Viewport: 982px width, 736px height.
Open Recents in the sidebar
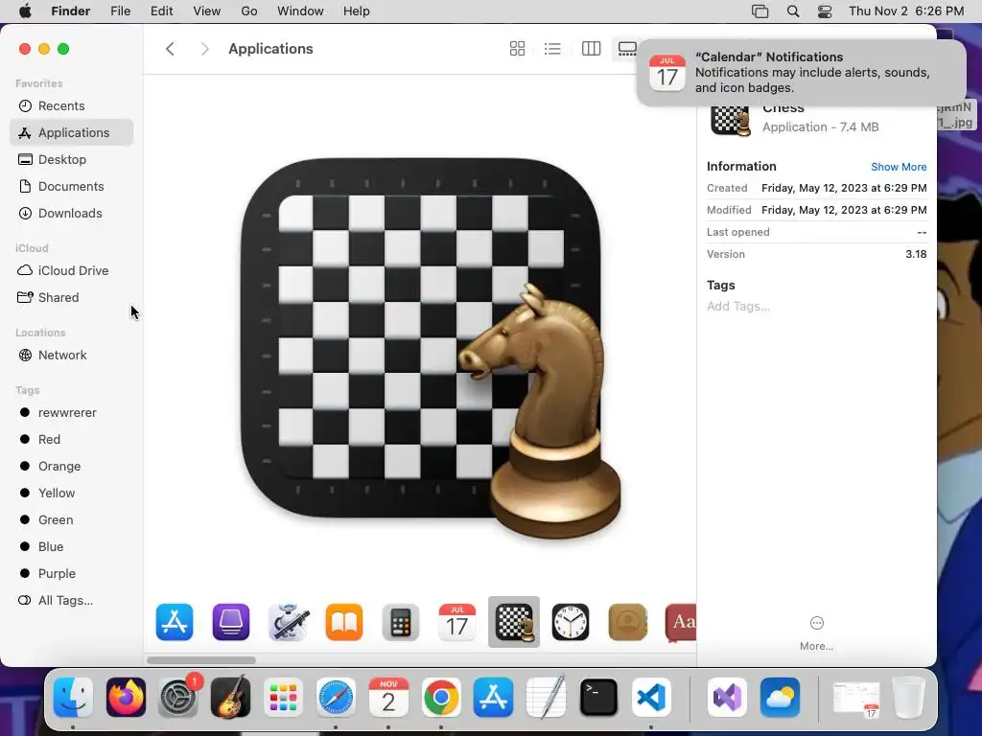[x=71, y=105]
